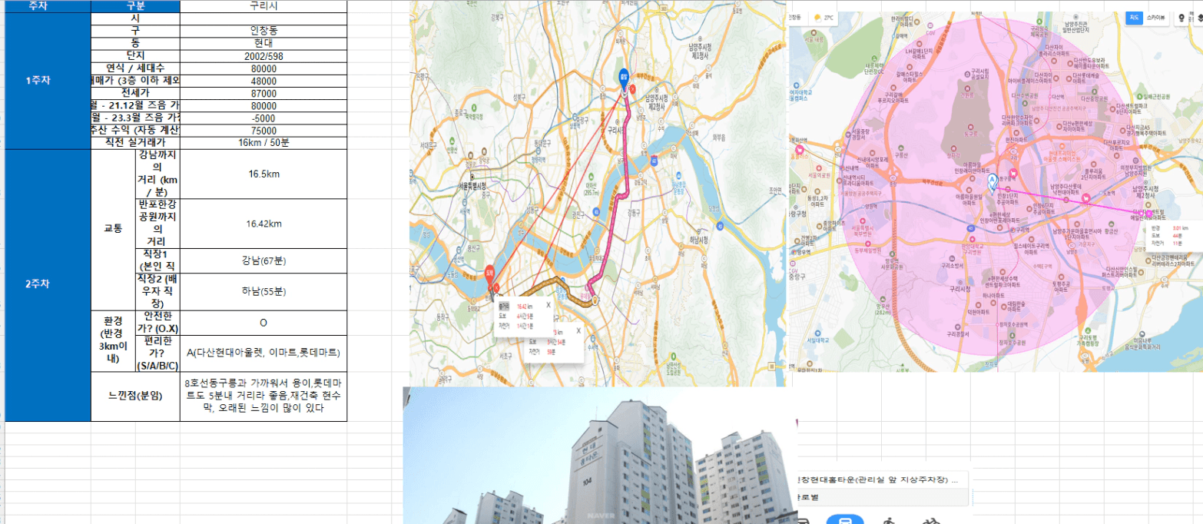Select the 반포한강공원까지의 거리 label cell
The width and height of the screenshot is (1203, 524).
coord(157,224)
